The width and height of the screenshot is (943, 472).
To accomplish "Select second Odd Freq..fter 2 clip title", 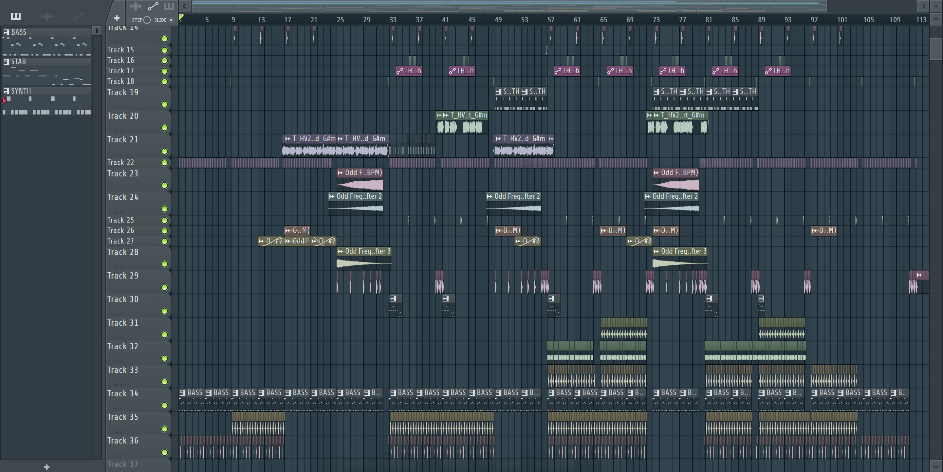I will pyautogui.click(x=517, y=196).
